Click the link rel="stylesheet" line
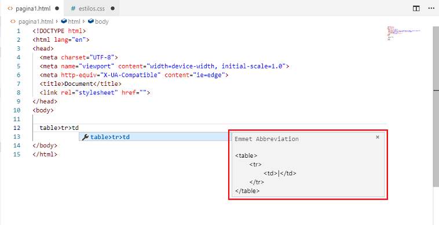The height and width of the screenshot is (225, 439). click(95, 92)
